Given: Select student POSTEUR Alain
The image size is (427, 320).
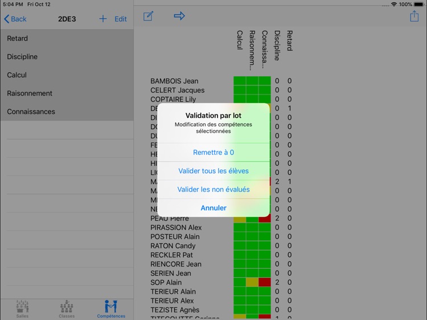Looking at the screenshot, I should [175, 237].
